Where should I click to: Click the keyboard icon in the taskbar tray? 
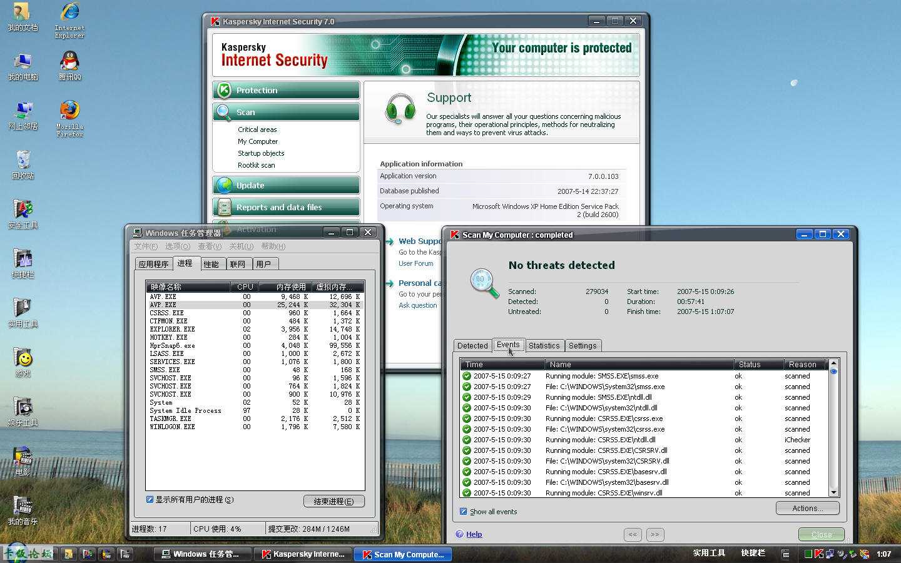pos(785,554)
